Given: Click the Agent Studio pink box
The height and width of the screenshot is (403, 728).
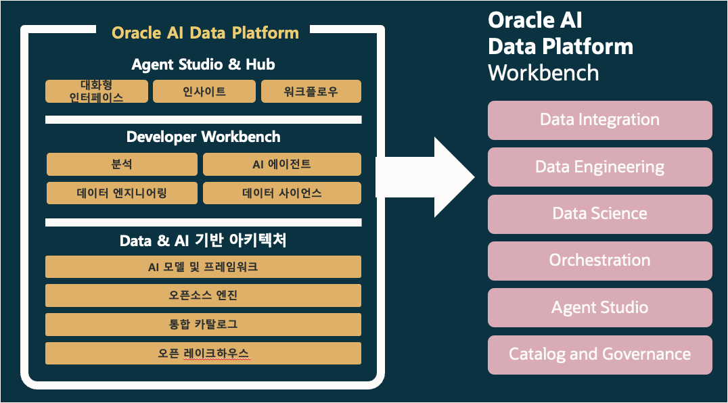Looking at the screenshot, I should [x=599, y=308].
